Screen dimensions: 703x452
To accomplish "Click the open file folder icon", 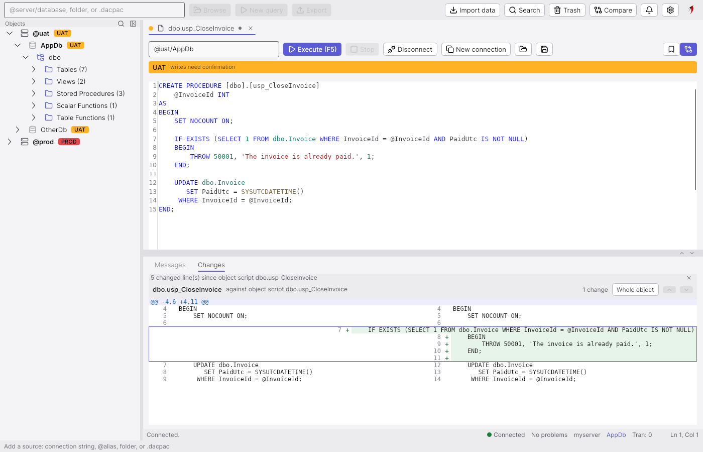I will click(523, 49).
